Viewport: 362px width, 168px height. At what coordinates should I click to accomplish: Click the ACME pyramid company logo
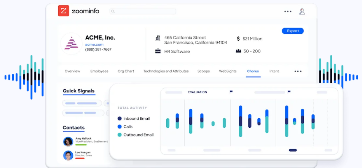tap(71, 43)
